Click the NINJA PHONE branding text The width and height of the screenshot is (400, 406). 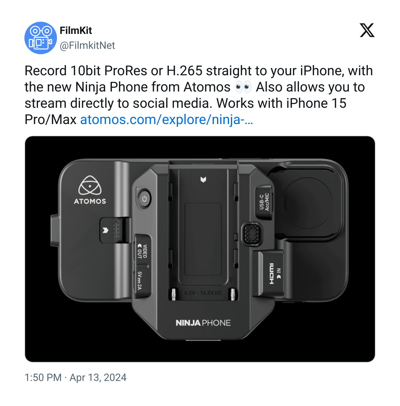(x=203, y=323)
